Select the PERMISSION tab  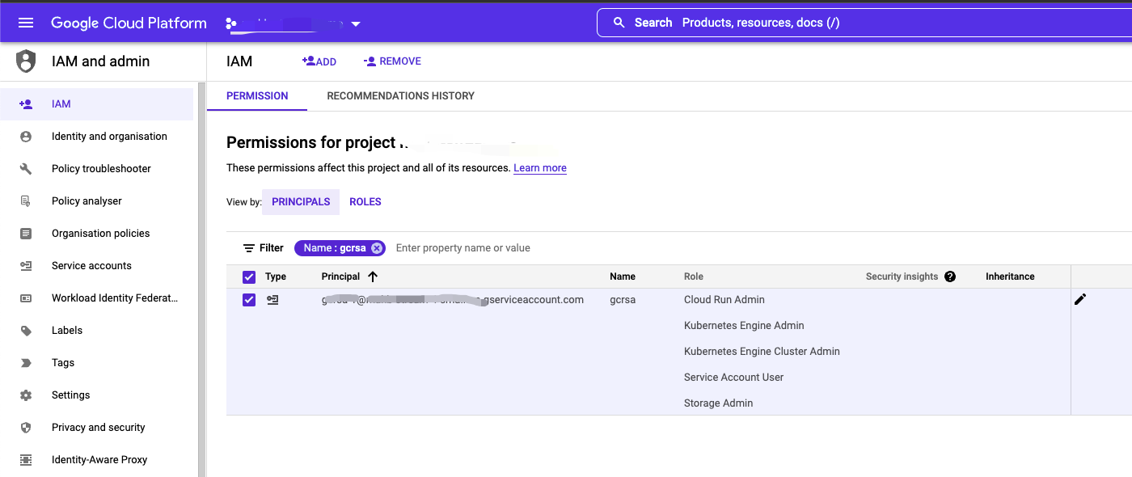click(256, 95)
